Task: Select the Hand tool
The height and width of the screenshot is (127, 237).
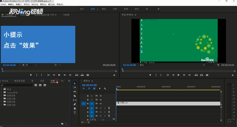Action: [x=75, y=108]
